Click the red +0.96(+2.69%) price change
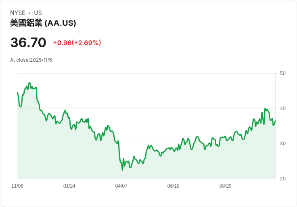 [77, 43]
